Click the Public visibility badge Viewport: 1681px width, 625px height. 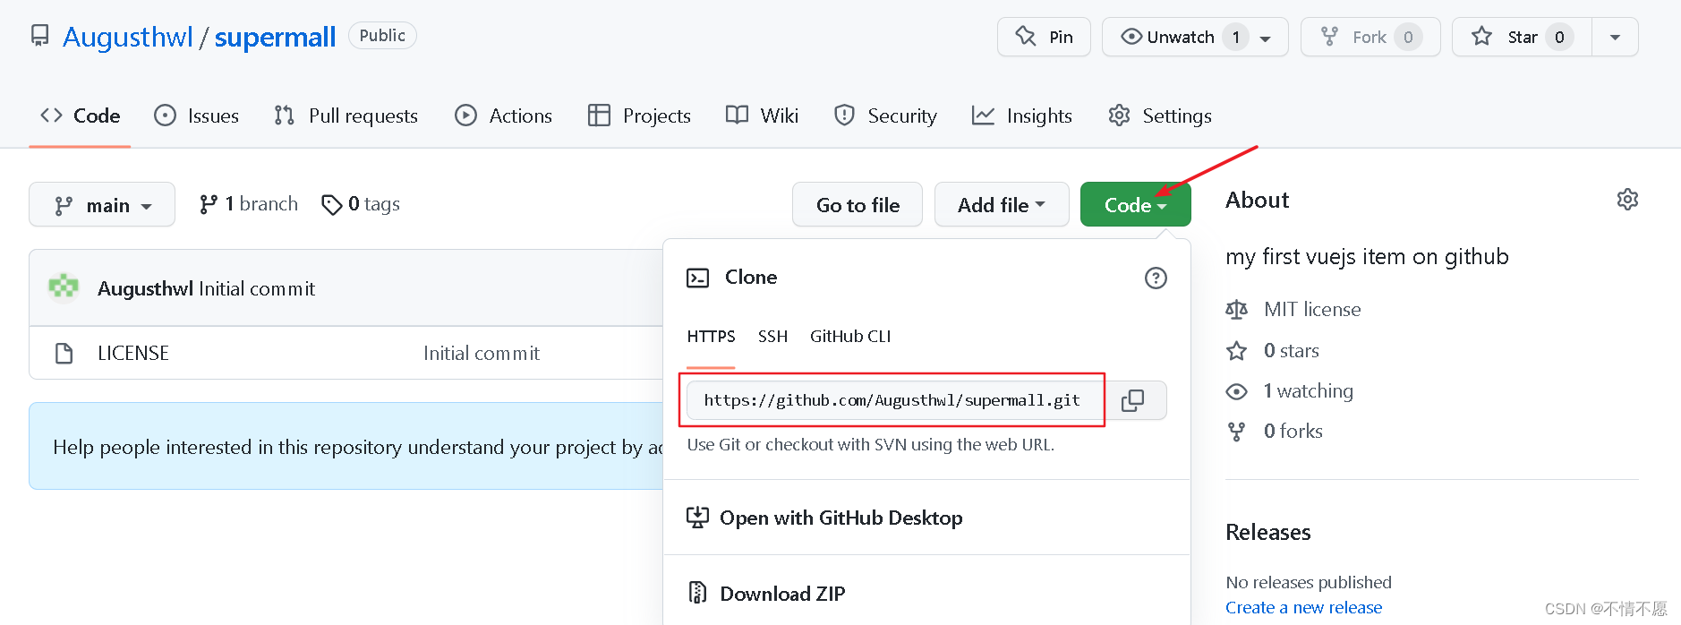pos(382,36)
